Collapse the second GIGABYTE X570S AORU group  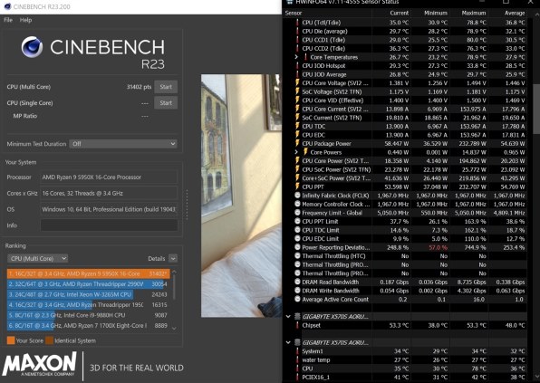[288, 342]
